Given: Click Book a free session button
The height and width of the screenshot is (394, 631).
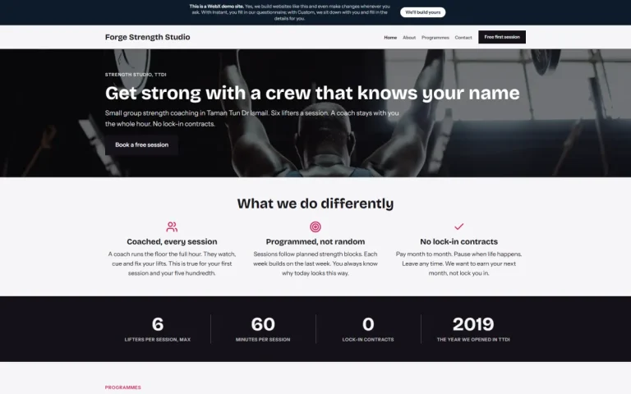Looking at the screenshot, I should click(x=141, y=144).
